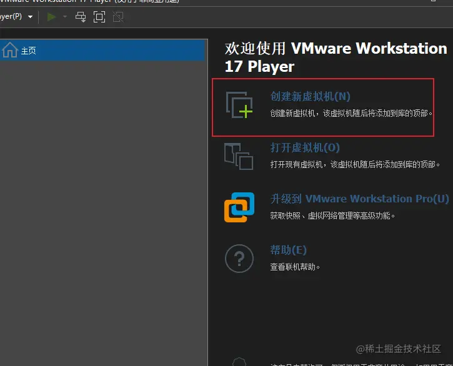Click the green power-on play button
This screenshot has width=453, height=366.
51,17
